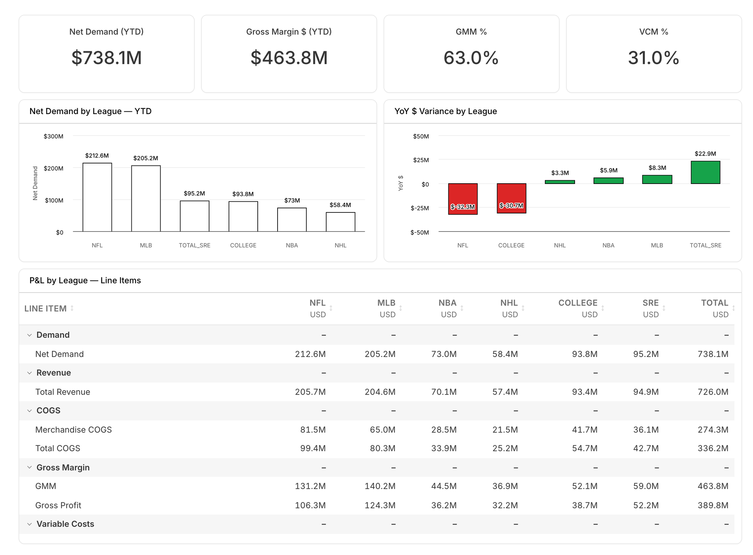Screen dimensions: 753x555
Task: Click the 336.2M Total COGS cell
Action: (713, 448)
